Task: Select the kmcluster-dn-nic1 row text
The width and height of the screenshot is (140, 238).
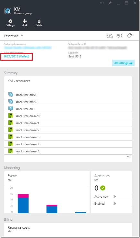Action: 27,123
